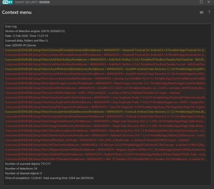Select the EasyFileOrganizerPortable.exe row
This screenshot has width=214, height=189.
point(105,107)
